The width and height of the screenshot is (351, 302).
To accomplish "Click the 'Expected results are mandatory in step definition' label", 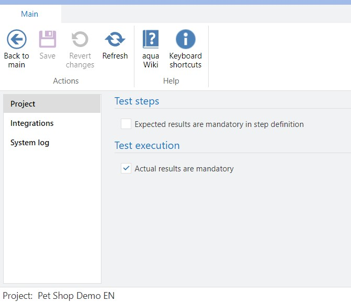I will [219, 124].
